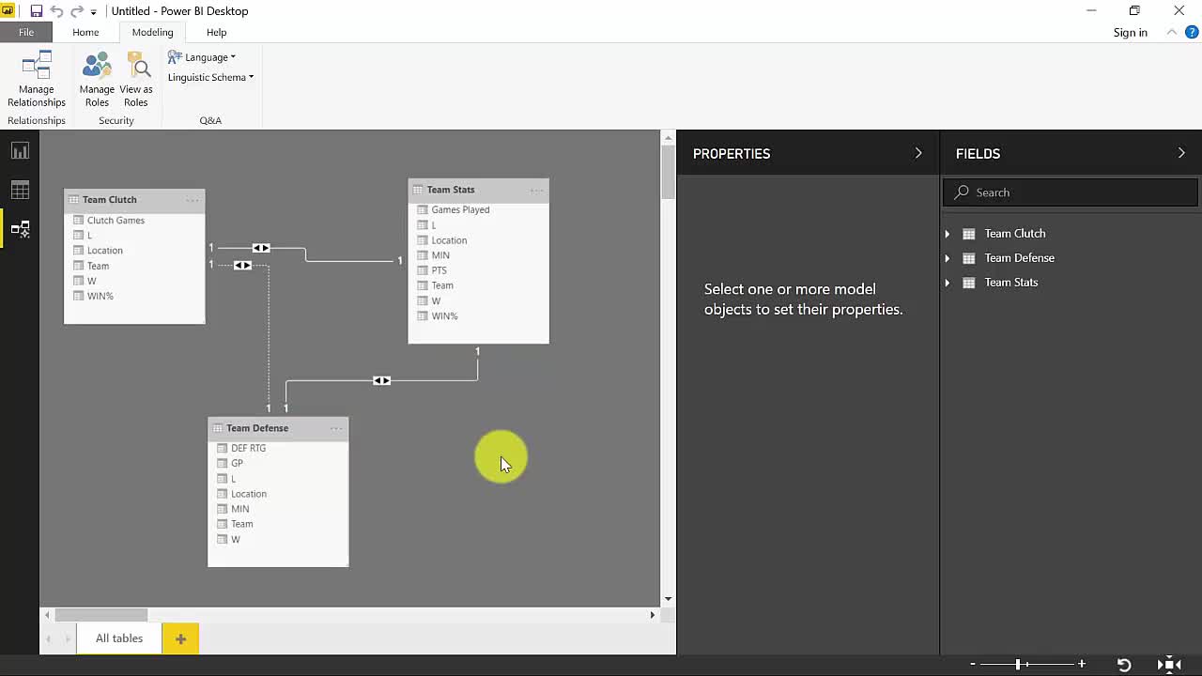
Task: Open the Home ribbon tab
Action: [x=85, y=32]
